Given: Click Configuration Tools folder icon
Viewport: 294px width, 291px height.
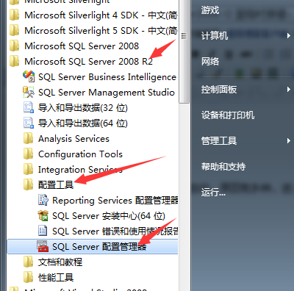Looking at the screenshot, I should pyautogui.click(x=28, y=154).
